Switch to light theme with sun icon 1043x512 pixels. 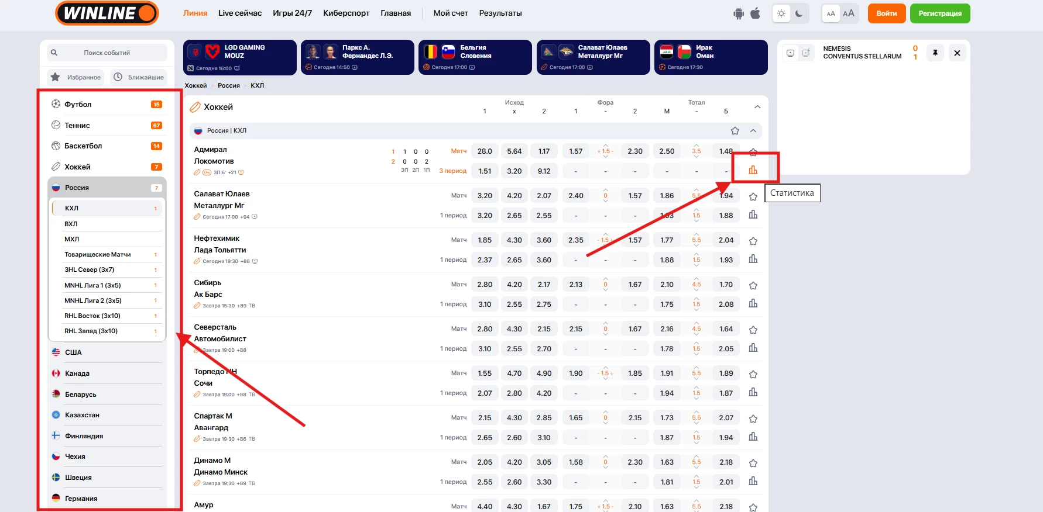coord(781,13)
